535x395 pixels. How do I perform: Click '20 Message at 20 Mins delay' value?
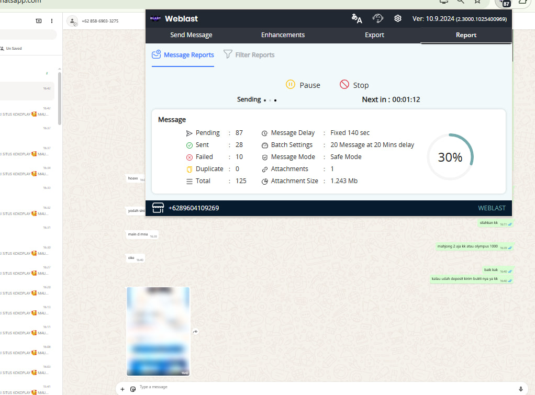coord(372,144)
